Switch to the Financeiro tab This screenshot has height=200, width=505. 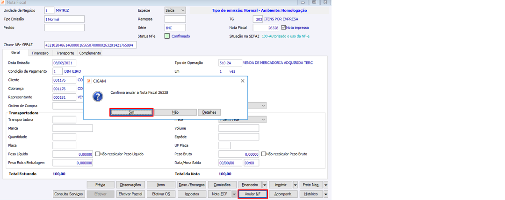40,53
